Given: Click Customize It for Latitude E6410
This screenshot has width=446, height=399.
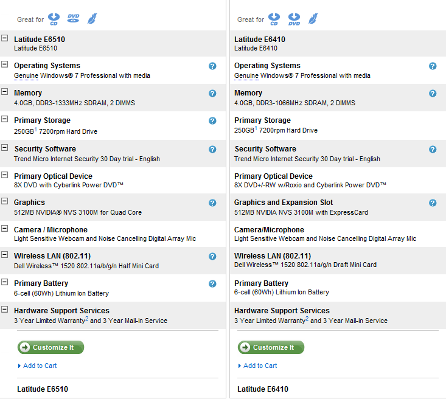Looking at the screenshot, I should (271, 347).
